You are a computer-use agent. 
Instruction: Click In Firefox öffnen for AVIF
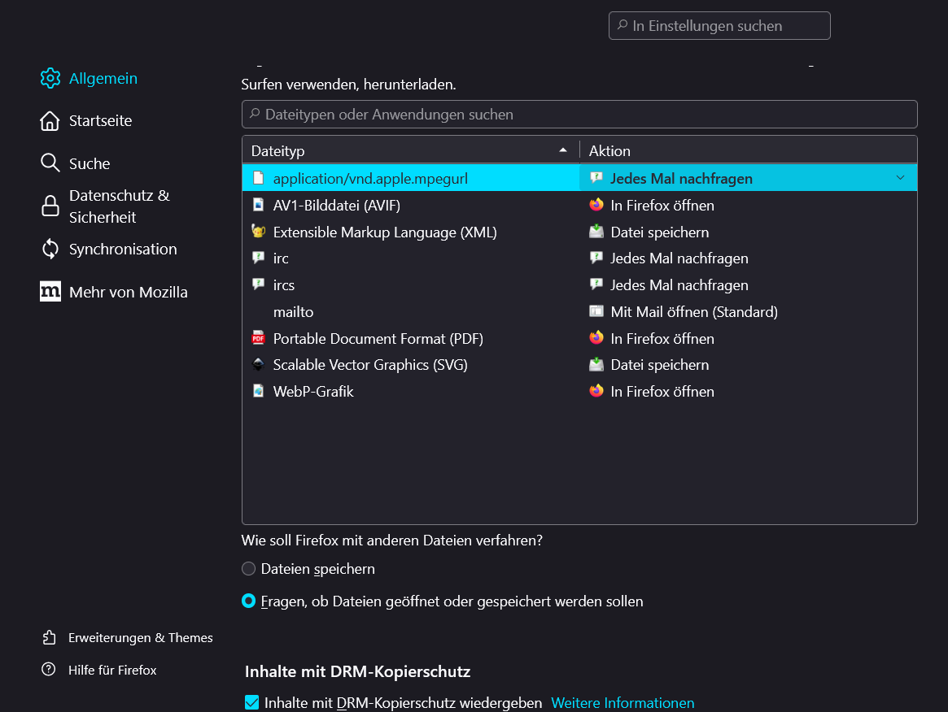click(x=662, y=206)
